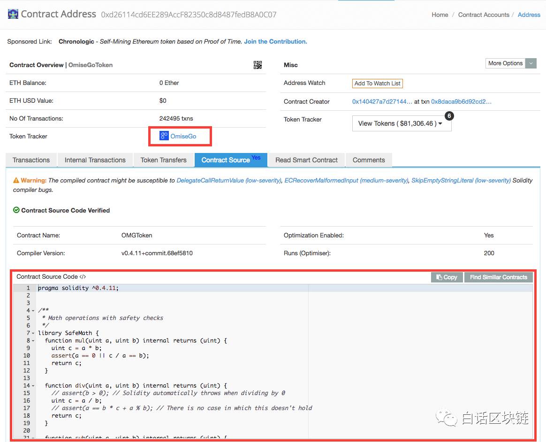
Task: Click the OmiseGo token logo icon
Action: pyautogui.click(x=164, y=136)
